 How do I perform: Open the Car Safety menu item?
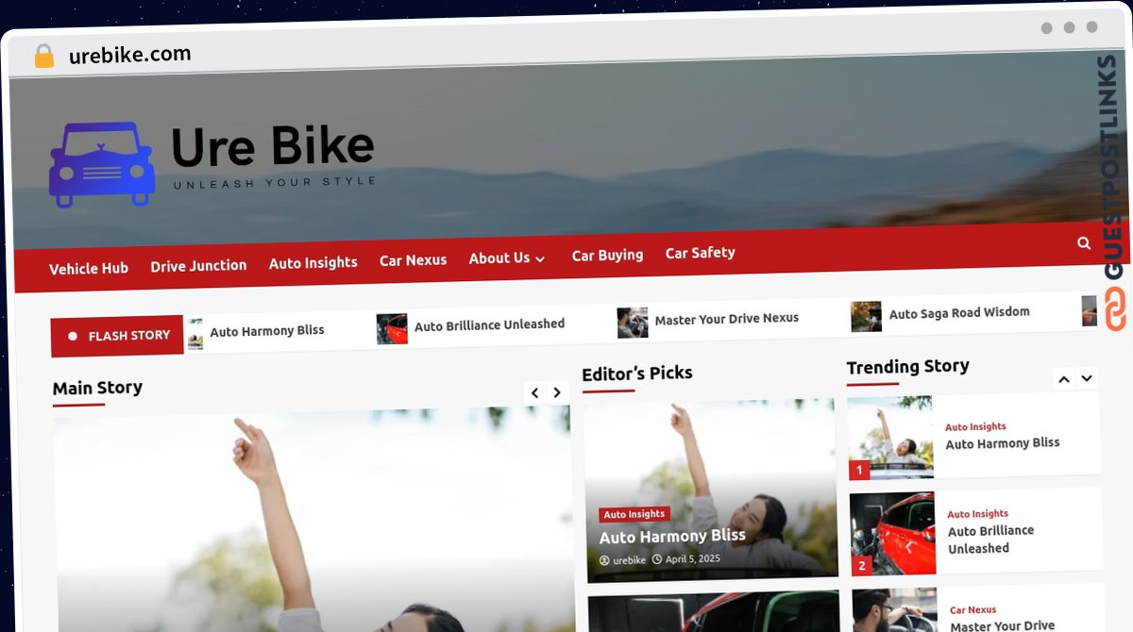click(x=700, y=253)
